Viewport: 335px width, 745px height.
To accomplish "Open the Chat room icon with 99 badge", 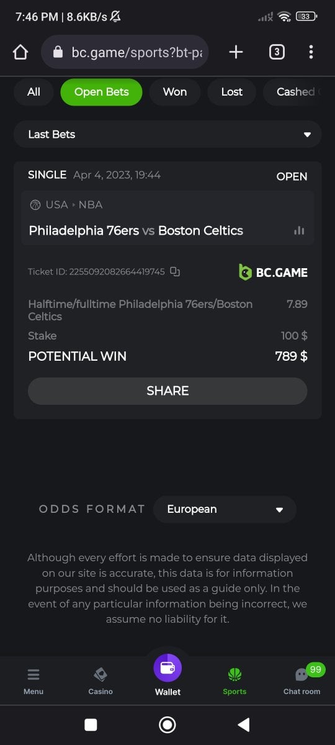I will coord(302,680).
